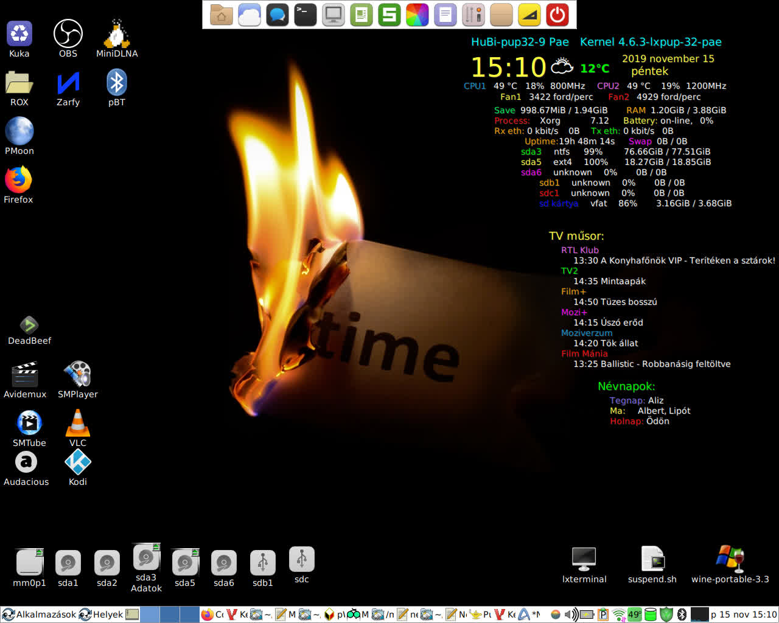Click the green 49° temperature tray icon
This screenshot has height=623, width=779.
pos(635,614)
